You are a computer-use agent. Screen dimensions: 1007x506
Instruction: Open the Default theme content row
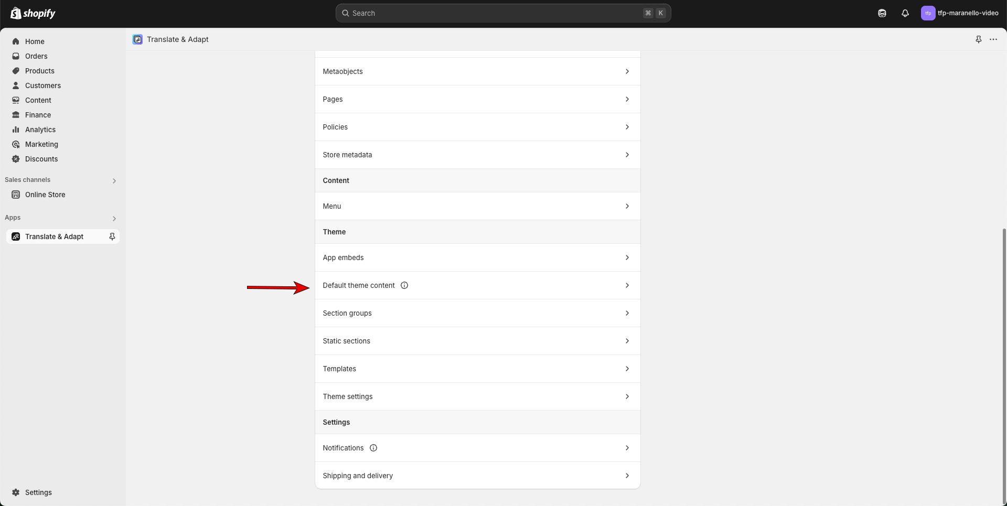[x=477, y=285]
